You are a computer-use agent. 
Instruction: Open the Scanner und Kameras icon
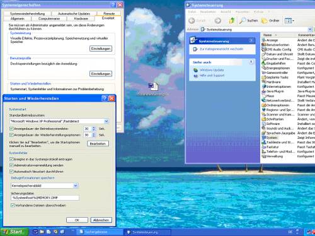[264, 114]
